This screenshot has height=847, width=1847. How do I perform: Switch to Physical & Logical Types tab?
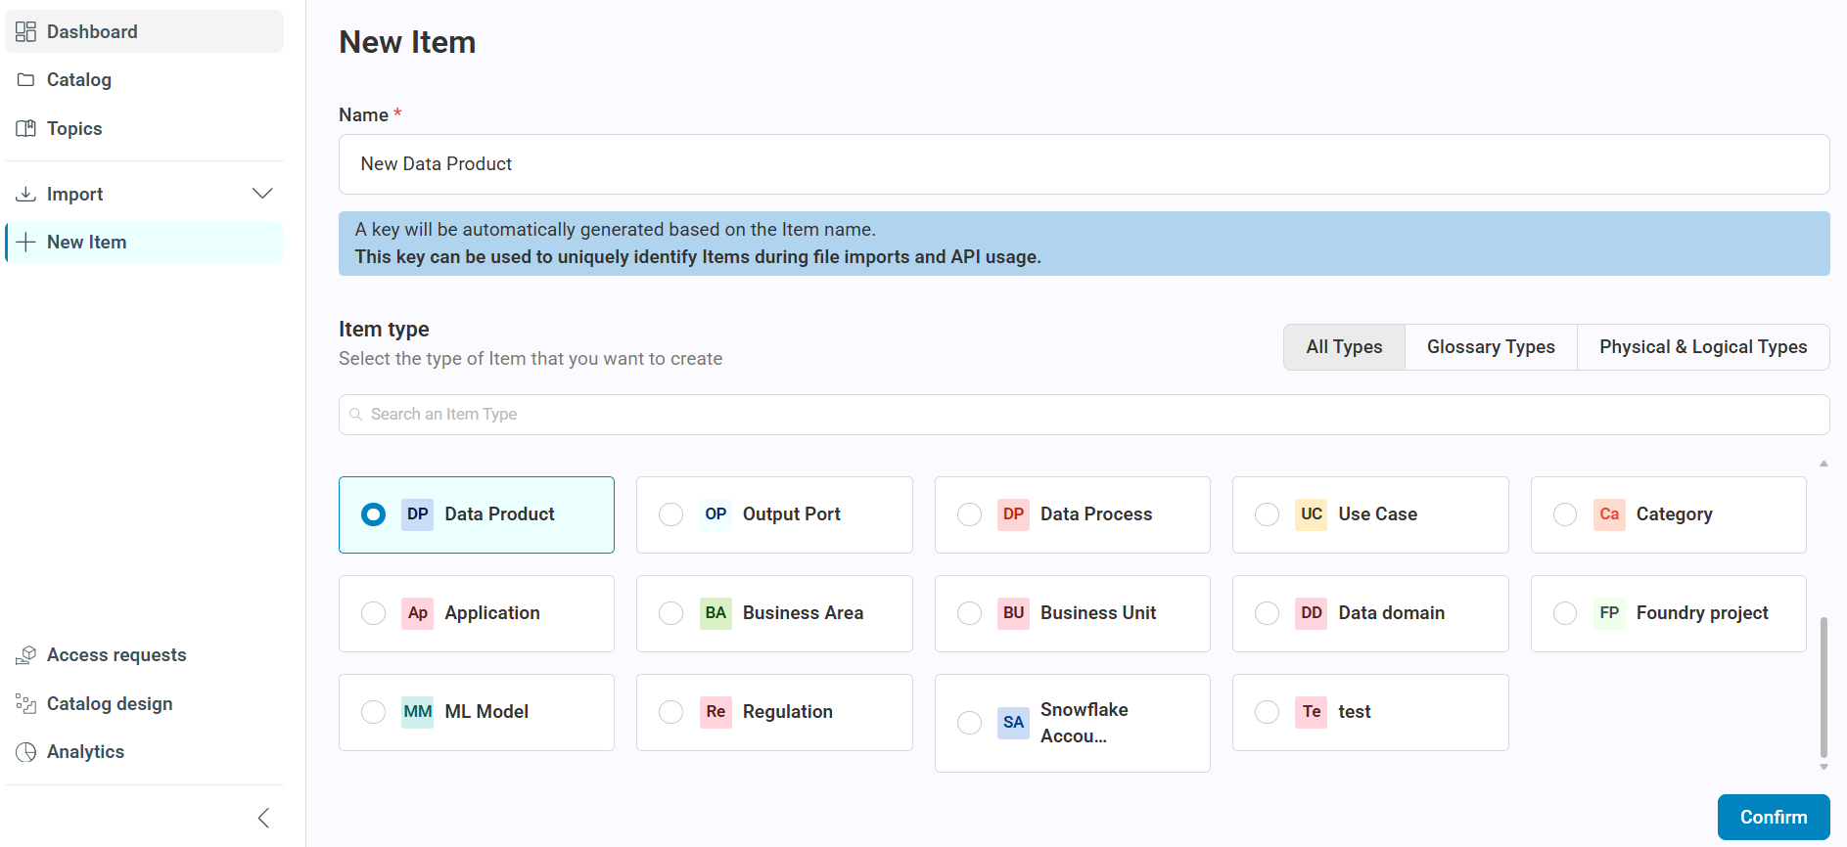click(x=1703, y=347)
